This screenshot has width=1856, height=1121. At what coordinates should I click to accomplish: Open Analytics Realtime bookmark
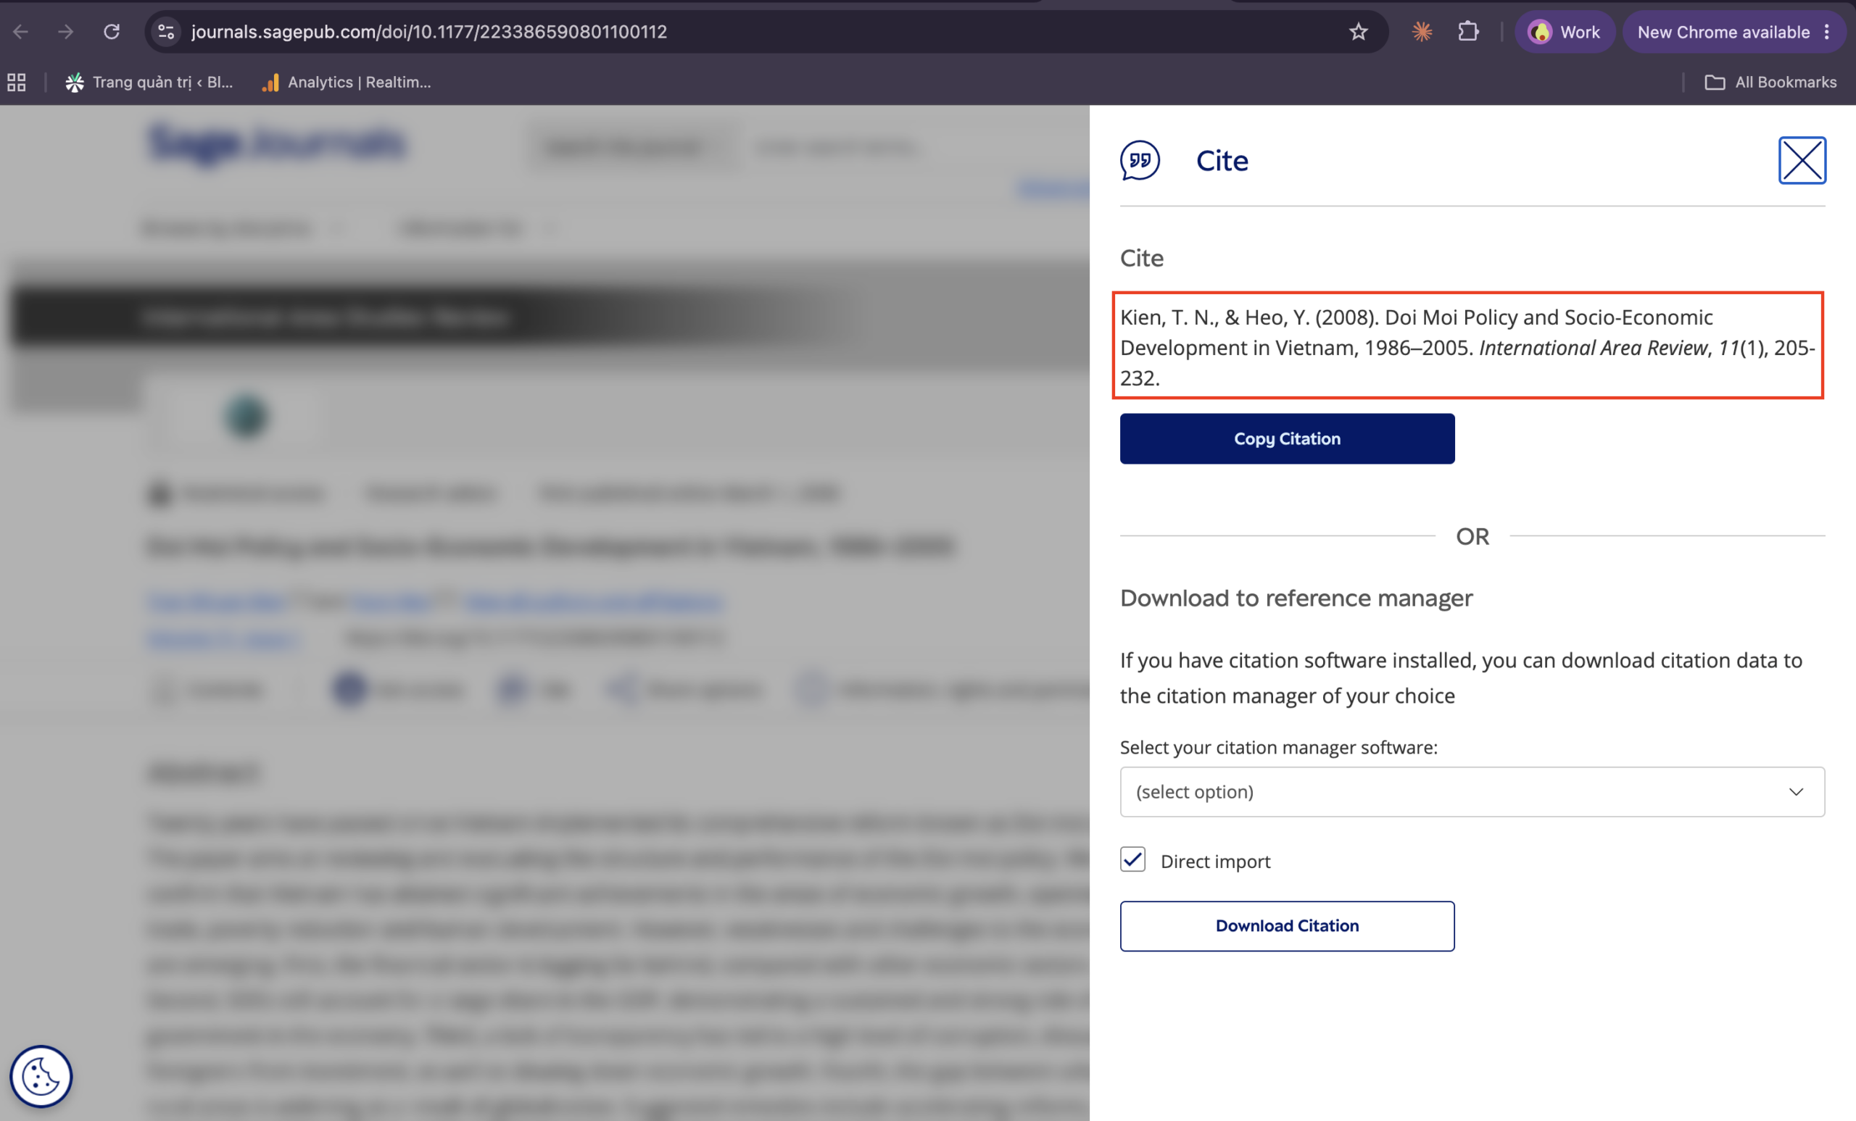(x=346, y=82)
